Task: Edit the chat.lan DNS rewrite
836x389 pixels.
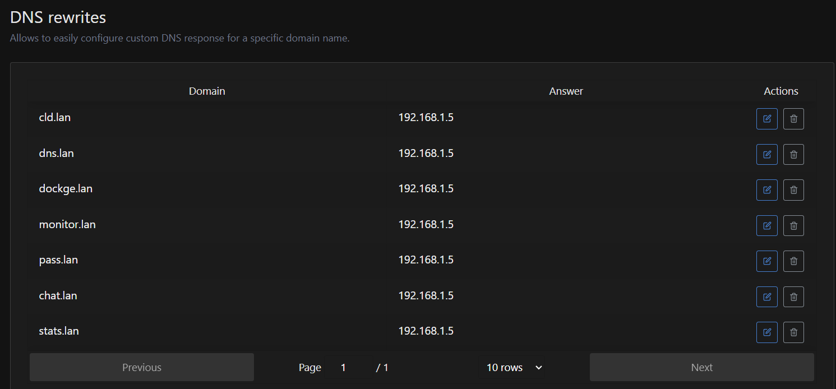Action: tap(766, 297)
